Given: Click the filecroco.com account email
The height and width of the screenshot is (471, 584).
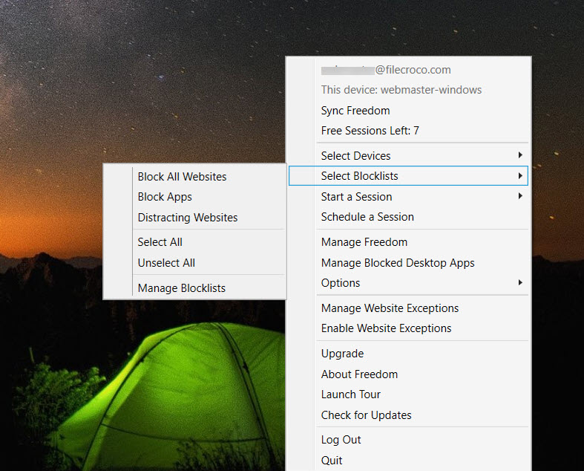Looking at the screenshot, I should pos(386,70).
